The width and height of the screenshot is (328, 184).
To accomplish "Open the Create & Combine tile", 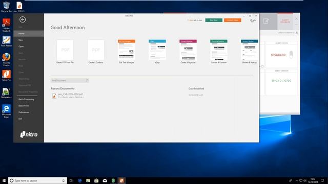I will click(x=96, y=52).
